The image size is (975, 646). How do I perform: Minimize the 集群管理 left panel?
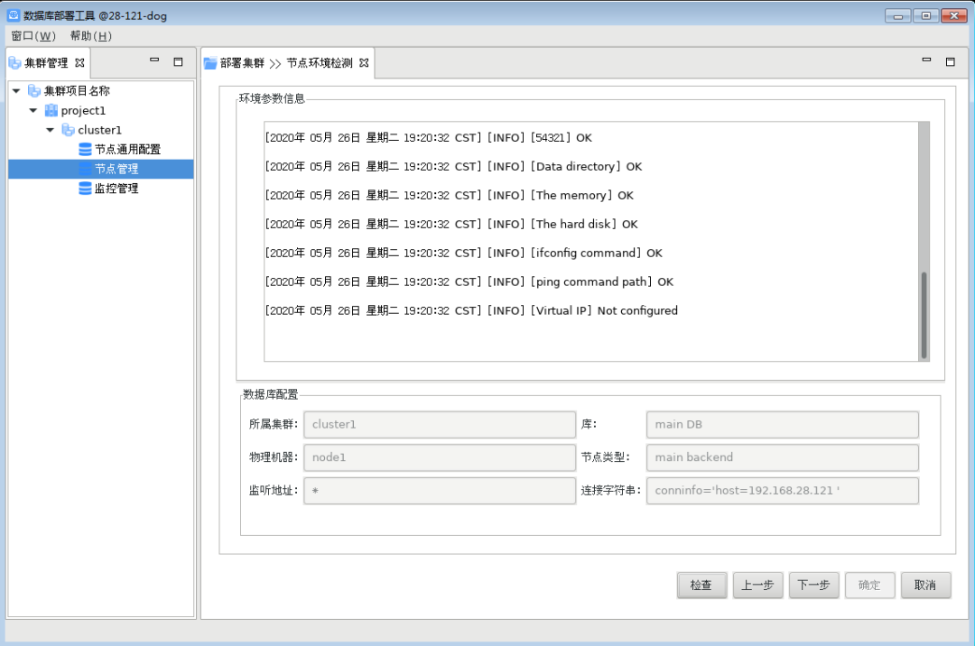point(154,61)
